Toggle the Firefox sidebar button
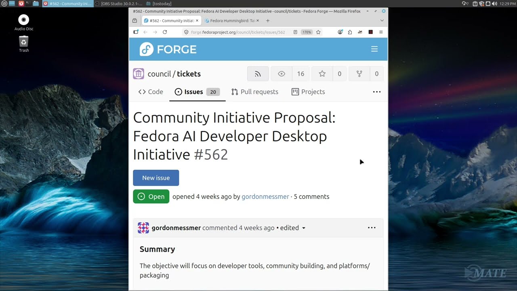Viewport: 517px width, 291px height. tap(136, 32)
